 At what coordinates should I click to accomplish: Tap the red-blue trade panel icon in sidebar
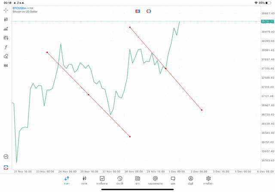(x=6, y=167)
